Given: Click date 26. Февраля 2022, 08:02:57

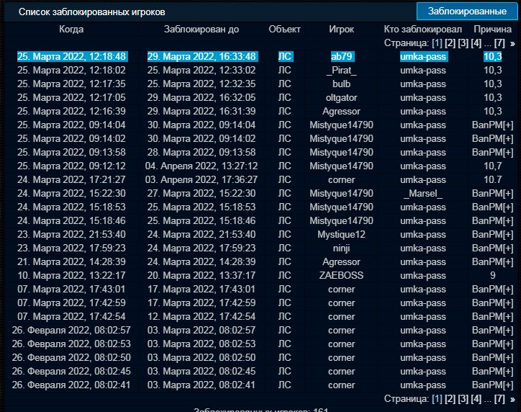Looking at the screenshot, I should (71, 330).
